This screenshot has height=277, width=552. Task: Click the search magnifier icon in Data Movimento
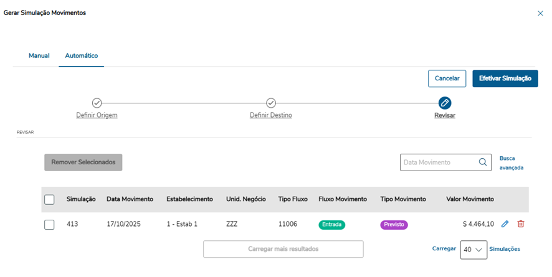[x=483, y=162]
